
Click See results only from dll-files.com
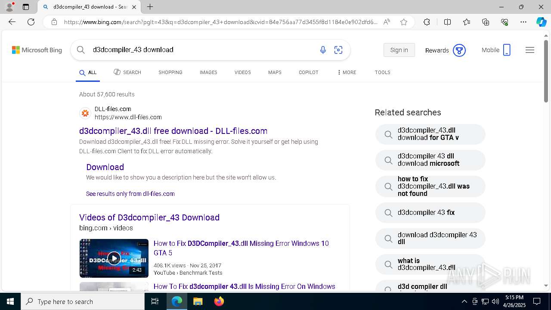(130, 194)
